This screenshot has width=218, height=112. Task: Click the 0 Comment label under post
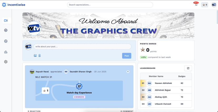coord(127,111)
